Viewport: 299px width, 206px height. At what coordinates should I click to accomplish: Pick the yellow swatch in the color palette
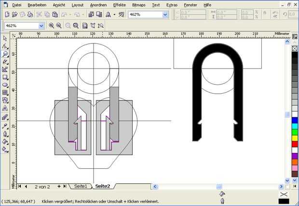pyautogui.click(x=295, y=137)
